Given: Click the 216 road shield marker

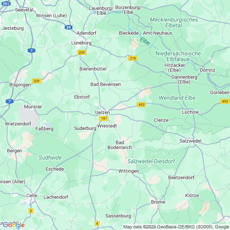Looking at the screenshot, I should tap(133, 58).
